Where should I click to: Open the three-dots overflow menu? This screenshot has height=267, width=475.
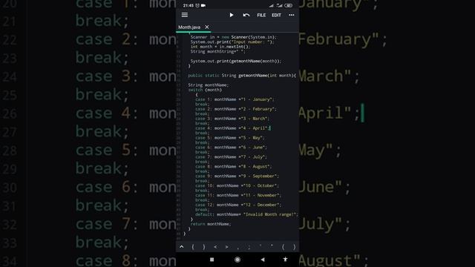[x=292, y=15]
